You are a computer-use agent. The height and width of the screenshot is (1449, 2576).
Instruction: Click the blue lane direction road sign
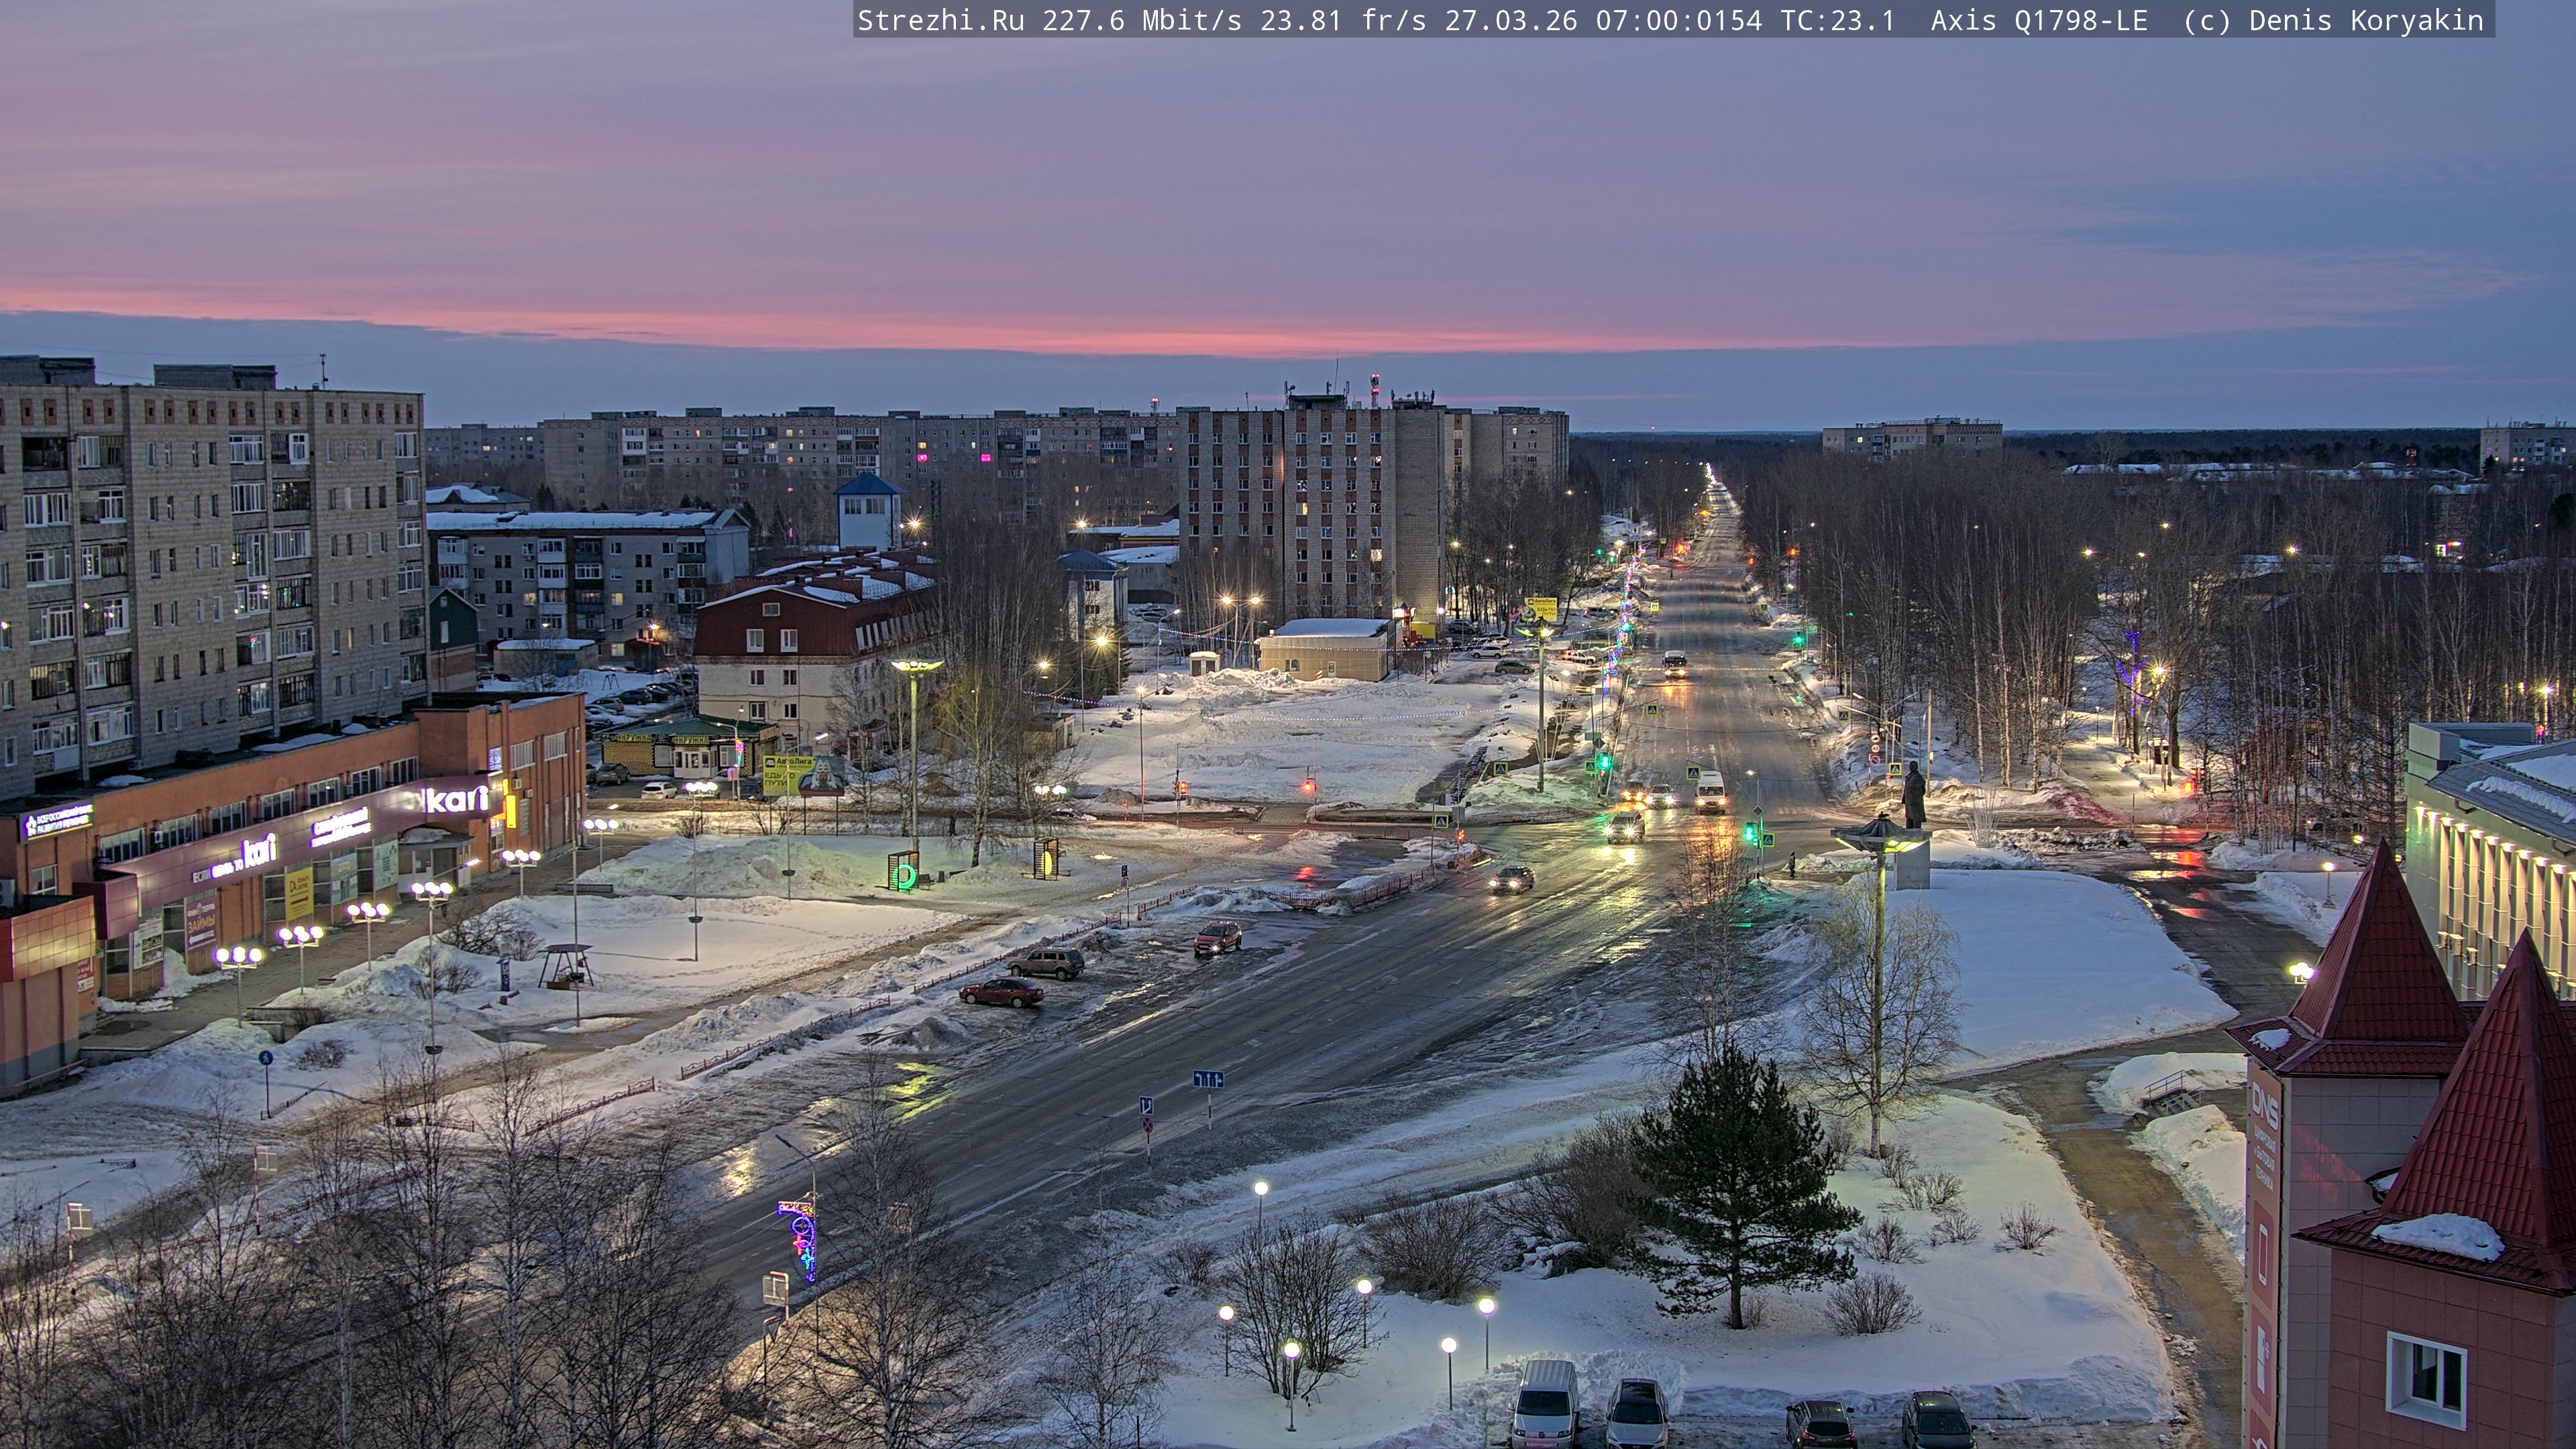pos(1207,1079)
